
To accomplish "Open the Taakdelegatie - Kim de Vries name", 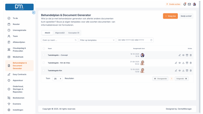I will point(59,63).
